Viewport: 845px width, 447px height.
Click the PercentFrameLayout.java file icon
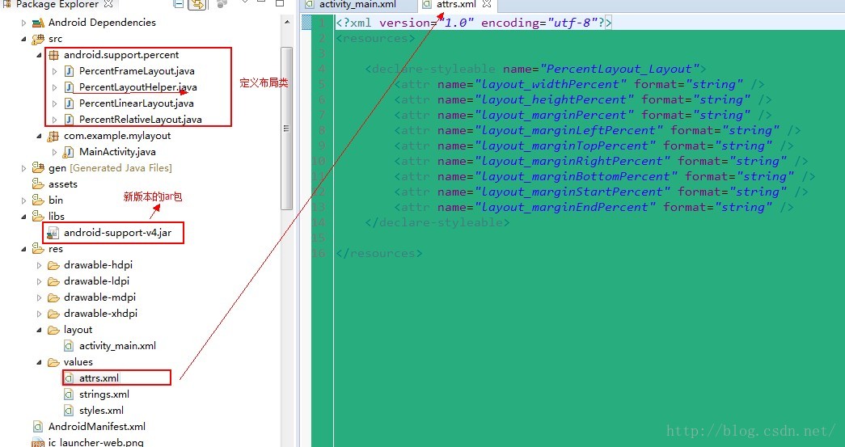click(x=69, y=71)
